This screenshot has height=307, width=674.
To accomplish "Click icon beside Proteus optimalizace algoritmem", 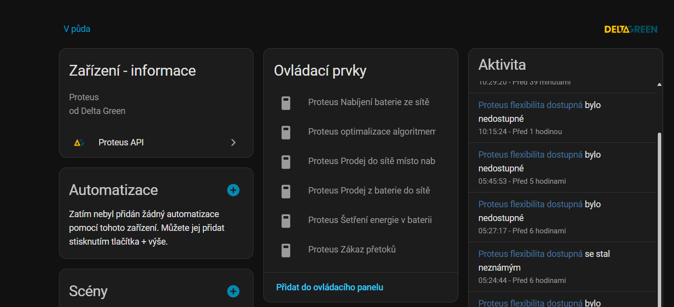I will coord(286,132).
